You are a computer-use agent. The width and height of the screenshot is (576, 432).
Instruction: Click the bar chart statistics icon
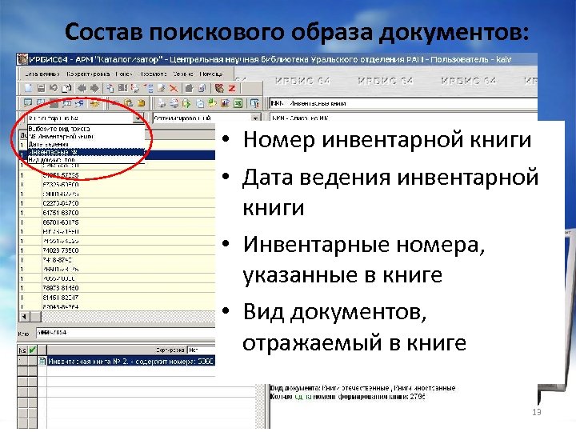tap(225, 103)
